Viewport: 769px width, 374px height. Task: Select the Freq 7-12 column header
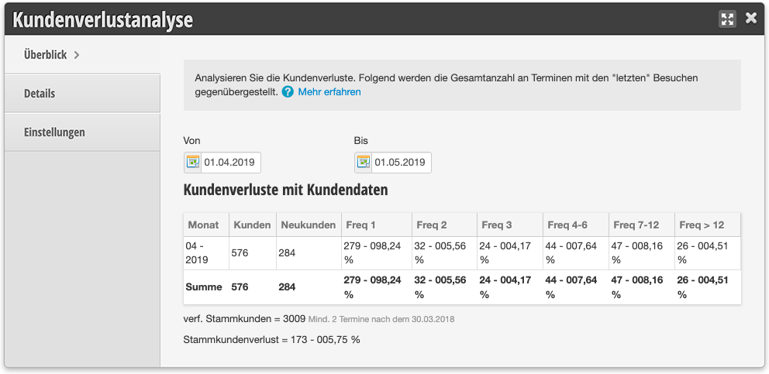click(642, 225)
